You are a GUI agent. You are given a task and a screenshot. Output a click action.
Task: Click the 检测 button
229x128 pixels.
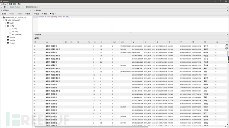28,14
